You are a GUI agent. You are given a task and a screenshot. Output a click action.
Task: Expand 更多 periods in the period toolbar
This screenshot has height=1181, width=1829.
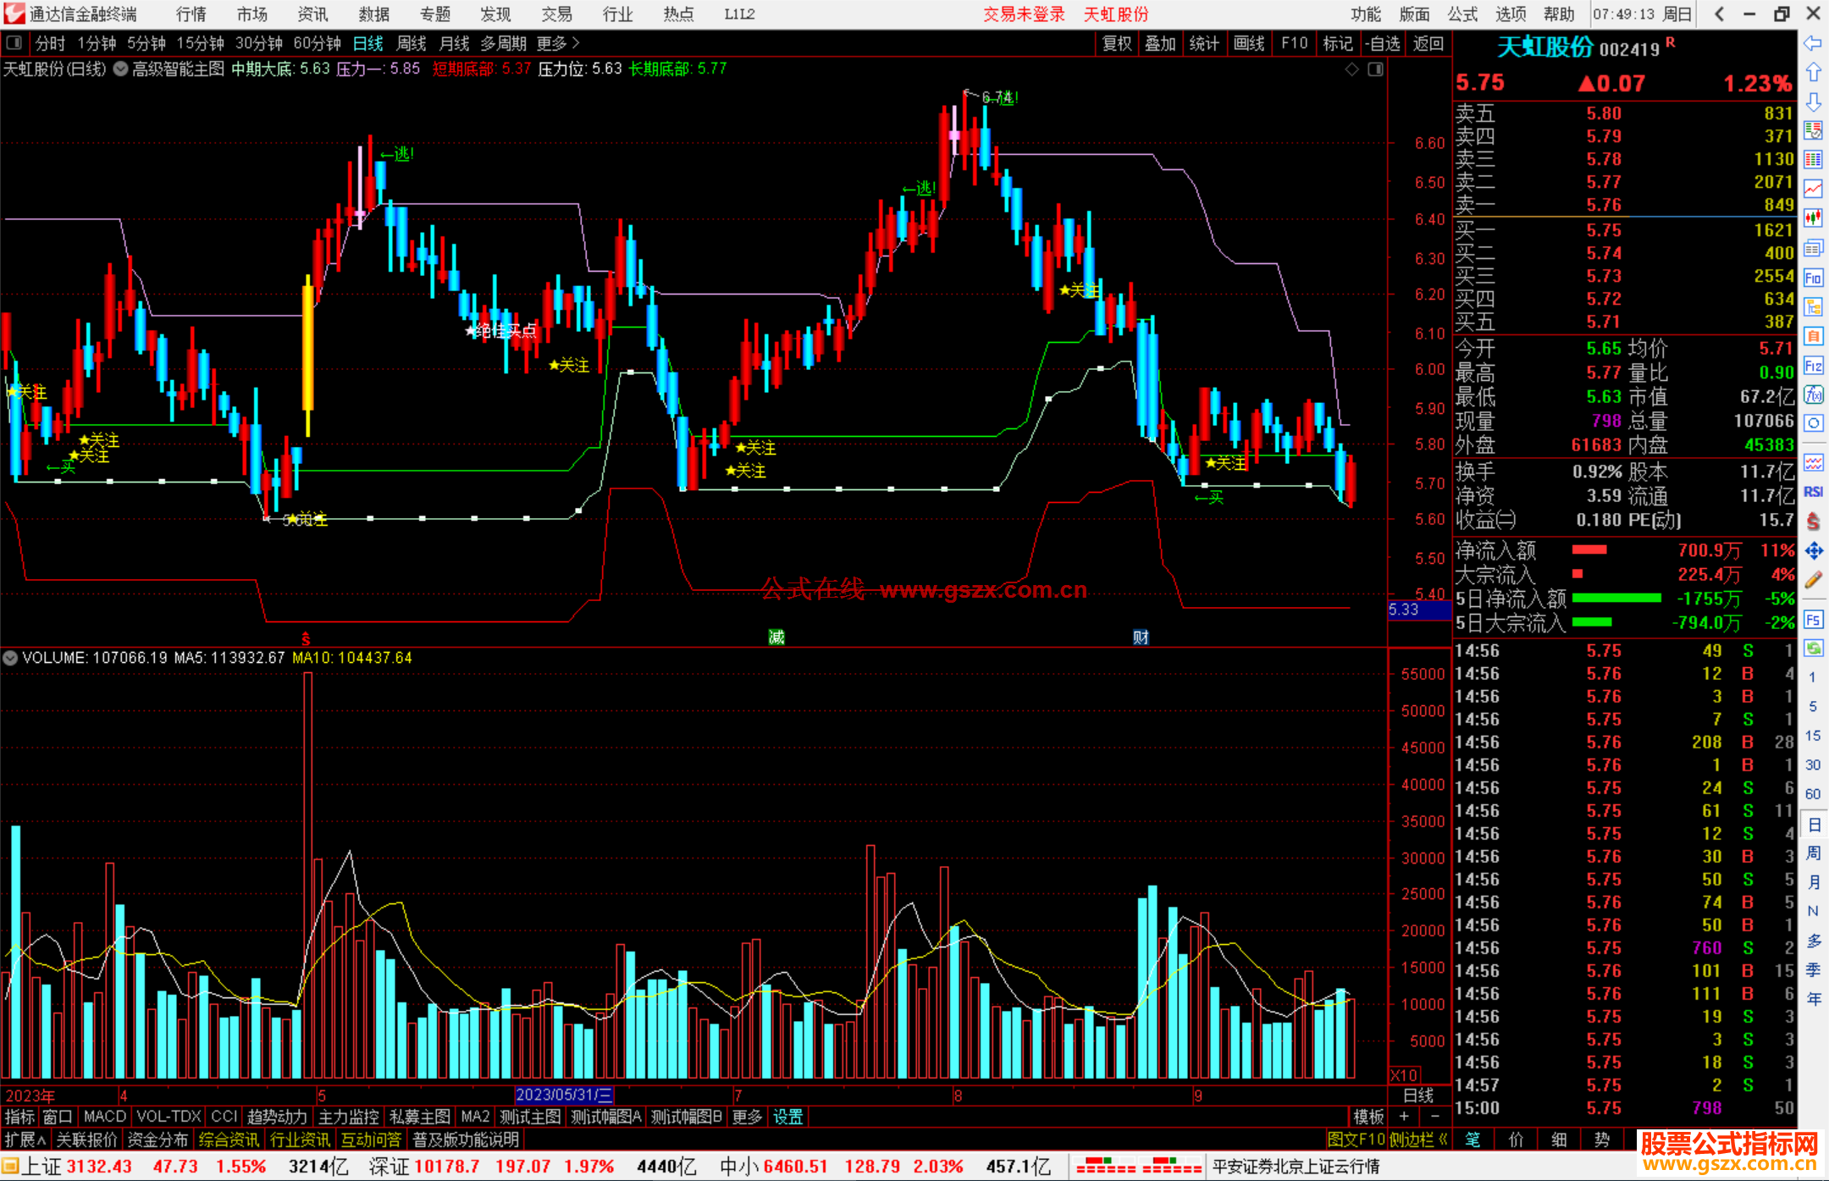tap(558, 43)
